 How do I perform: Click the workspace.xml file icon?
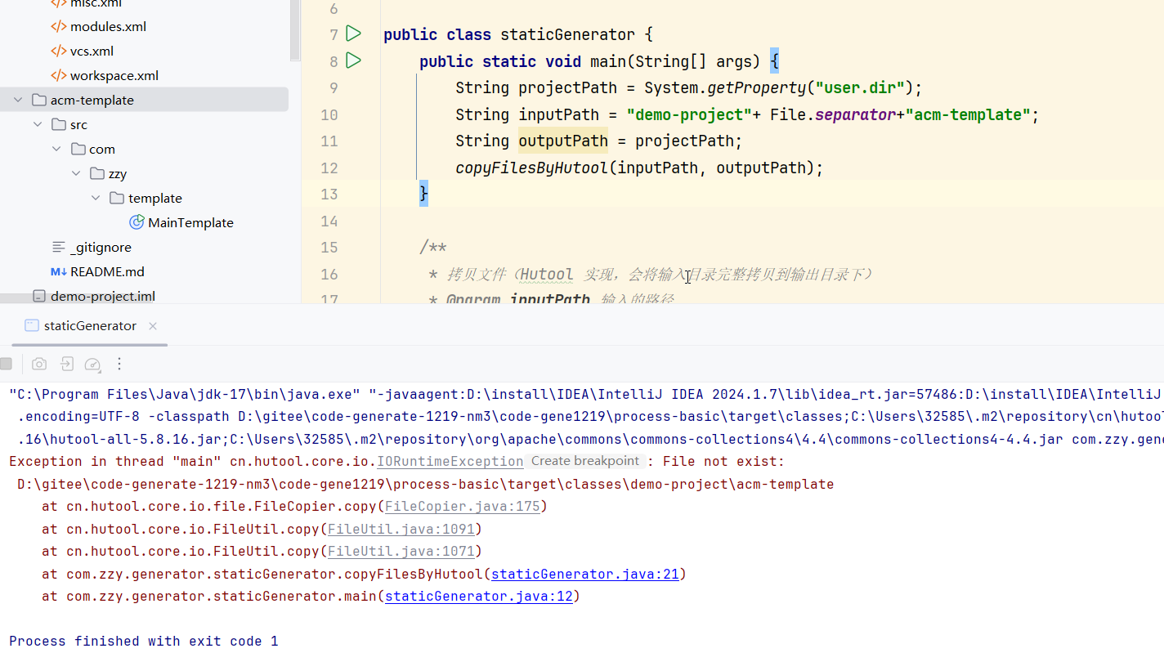(59, 75)
